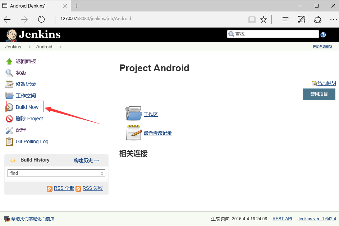The width and height of the screenshot is (339, 226).
Task: Click the RSS feed icon for RSS 失败
Action: pyautogui.click(x=78, y=188)
